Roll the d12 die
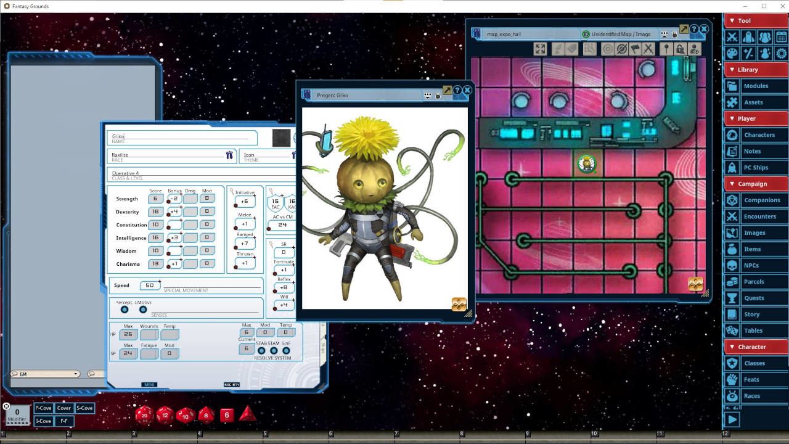This screenshot has height=444, width=789. coord(165,414)
